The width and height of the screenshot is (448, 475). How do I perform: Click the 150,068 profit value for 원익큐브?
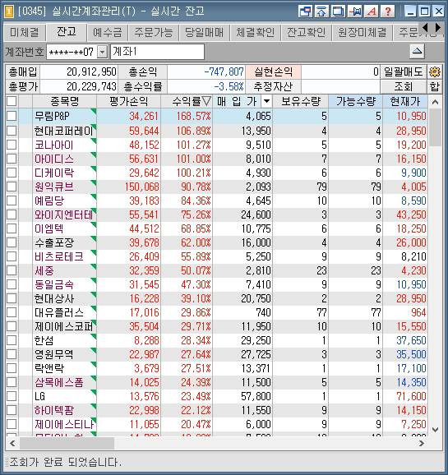[x=142, y=187]
